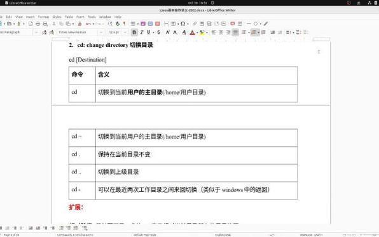Click the Insert Hyperlink icon
This screenshot has height=237, width=379.
(195, 24)
